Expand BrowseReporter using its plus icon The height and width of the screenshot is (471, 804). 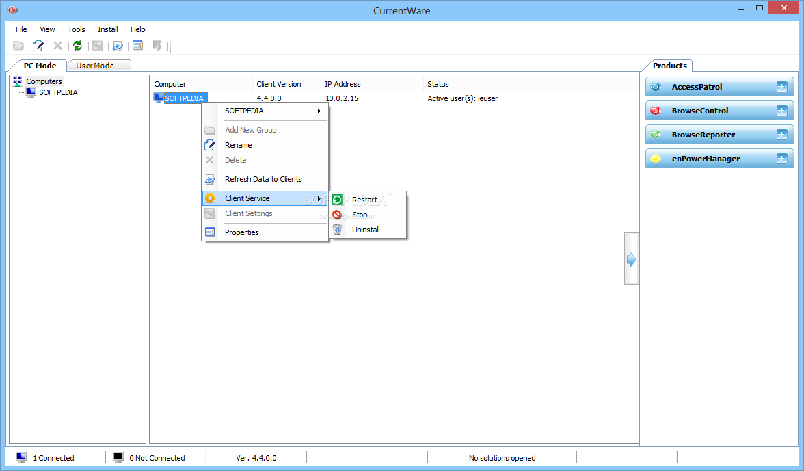click(x=781, y=135)
